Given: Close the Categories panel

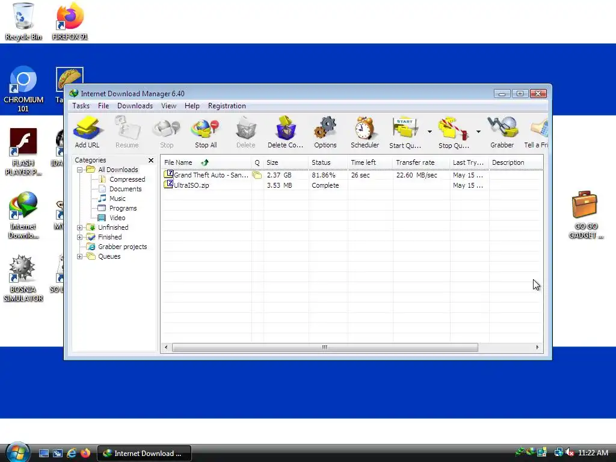Looking at the screenshot, I should [151, 160].
